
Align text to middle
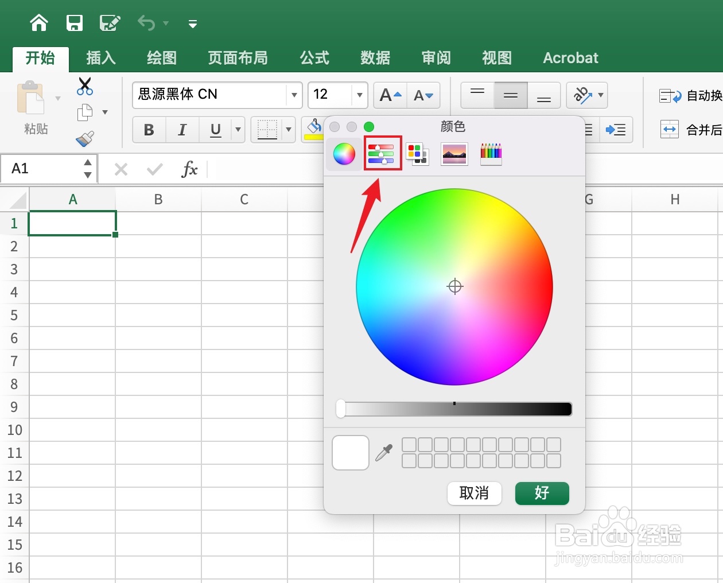pyautogui.click(x=511, y=95)
